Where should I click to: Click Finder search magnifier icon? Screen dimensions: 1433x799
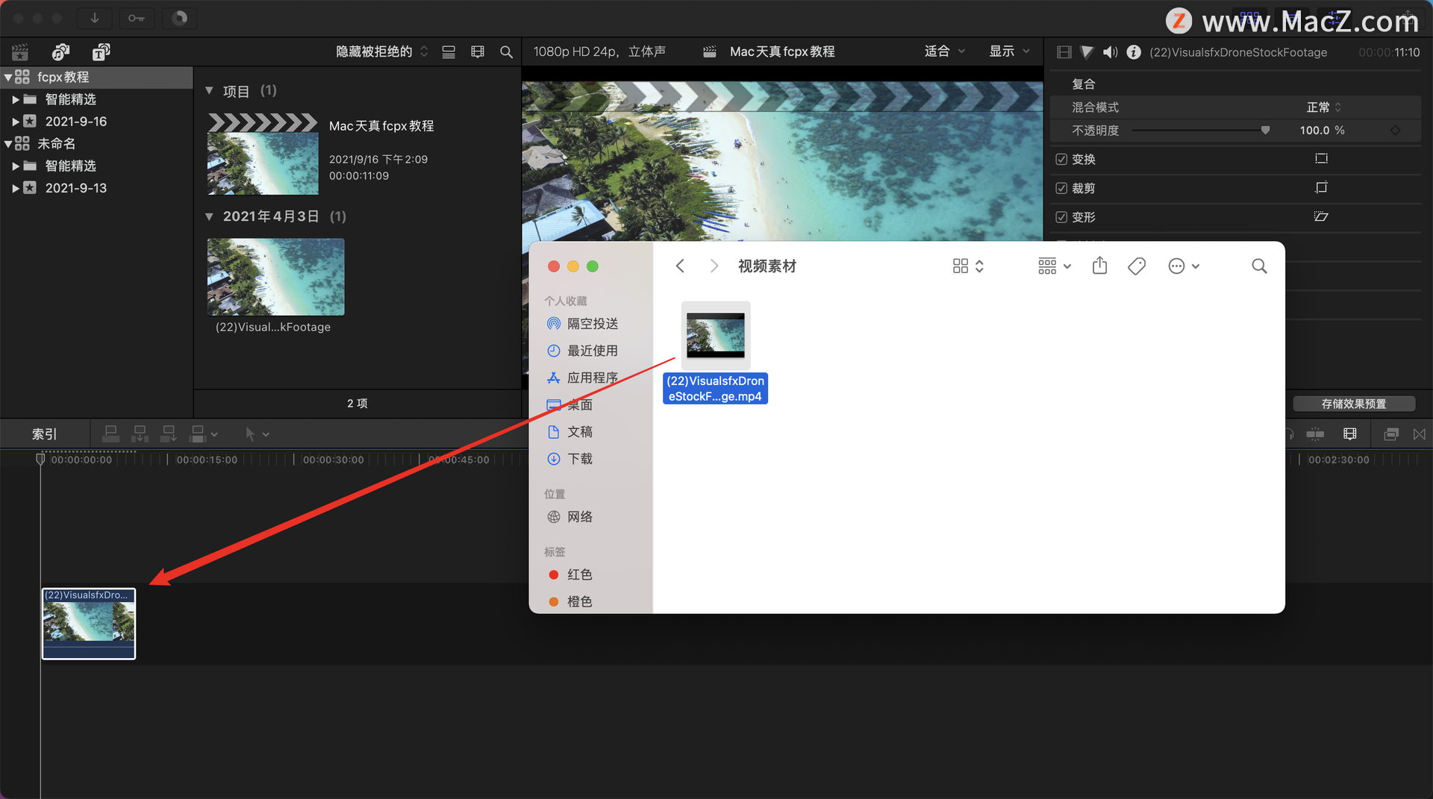(1259, 266)
